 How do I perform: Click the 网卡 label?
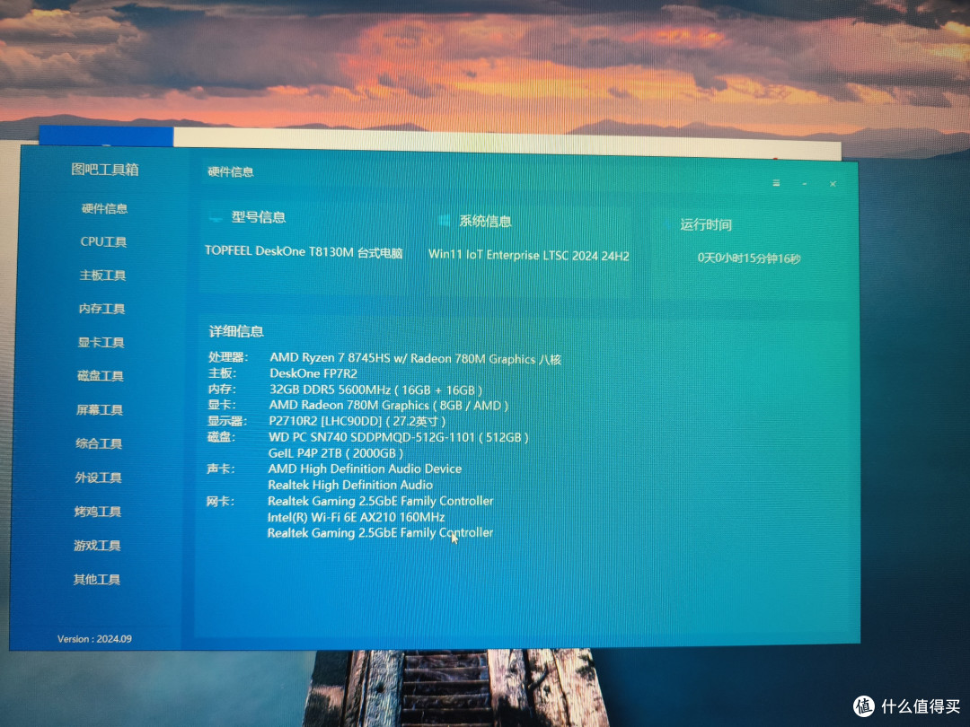pos(220,502)
